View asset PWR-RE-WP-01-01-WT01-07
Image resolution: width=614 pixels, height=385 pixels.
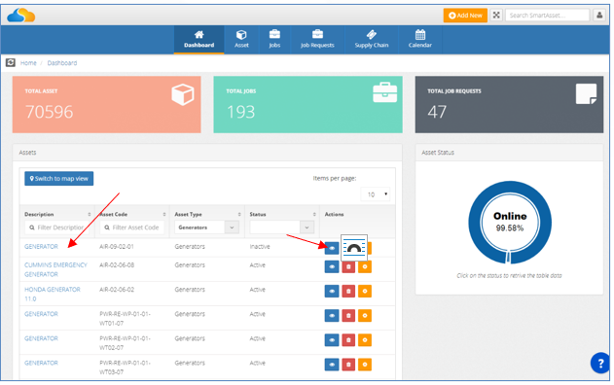tap(332, 316)
